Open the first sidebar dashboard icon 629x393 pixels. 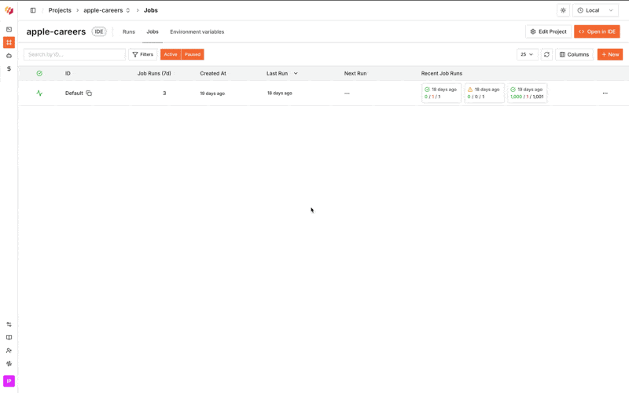pyautogui.click(x=9, y=29)
